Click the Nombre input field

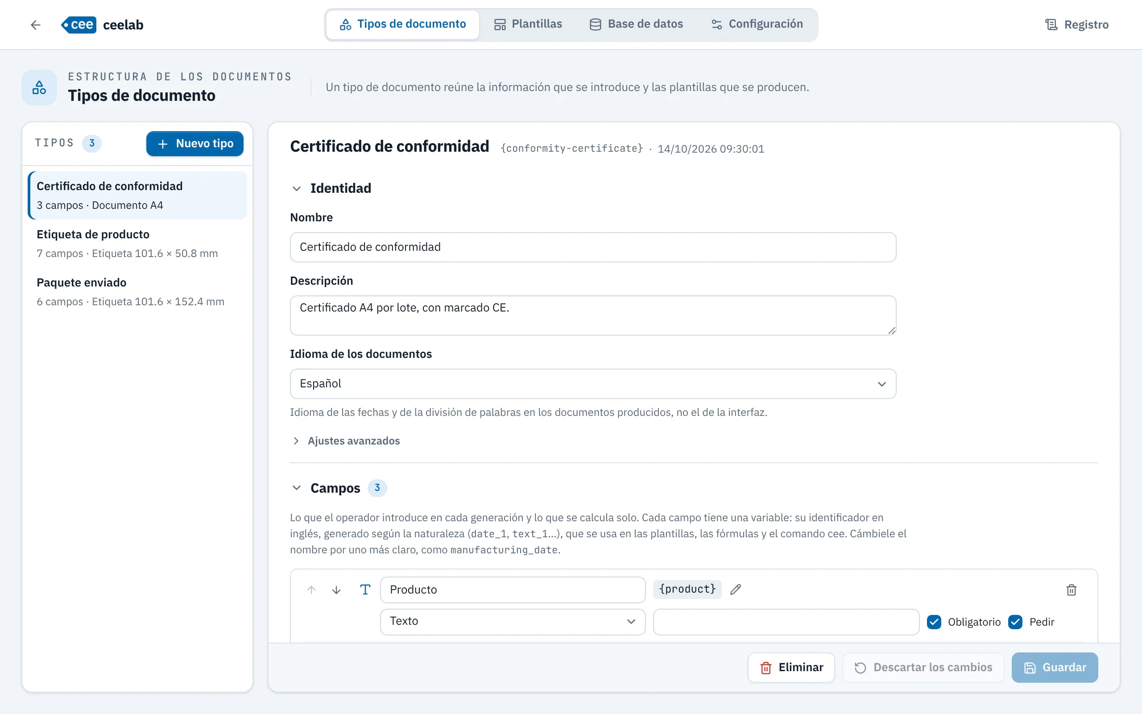coord(593,247)
